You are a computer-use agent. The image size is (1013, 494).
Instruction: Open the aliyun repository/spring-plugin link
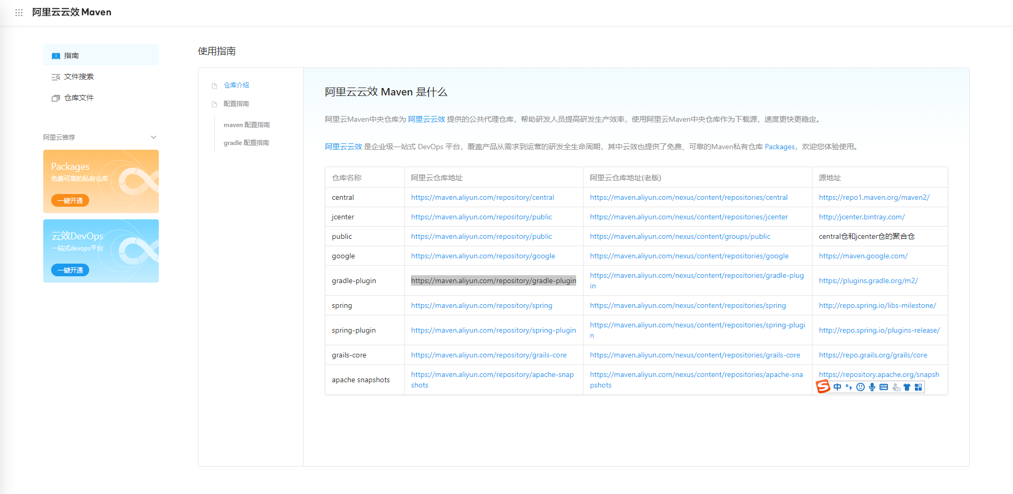click(x=494, y=330)
